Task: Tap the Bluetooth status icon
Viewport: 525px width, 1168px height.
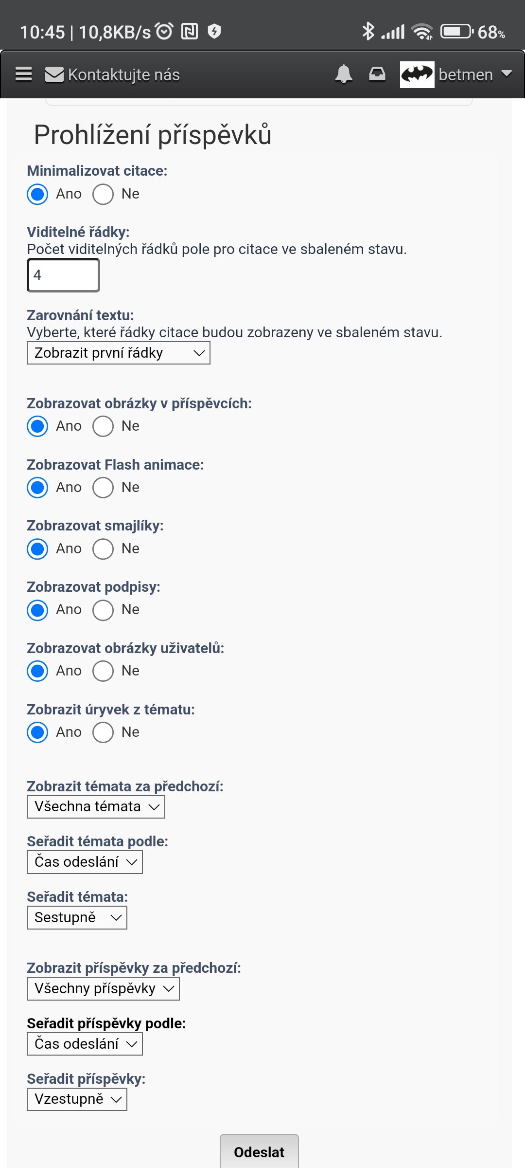Action: [368, 32]
